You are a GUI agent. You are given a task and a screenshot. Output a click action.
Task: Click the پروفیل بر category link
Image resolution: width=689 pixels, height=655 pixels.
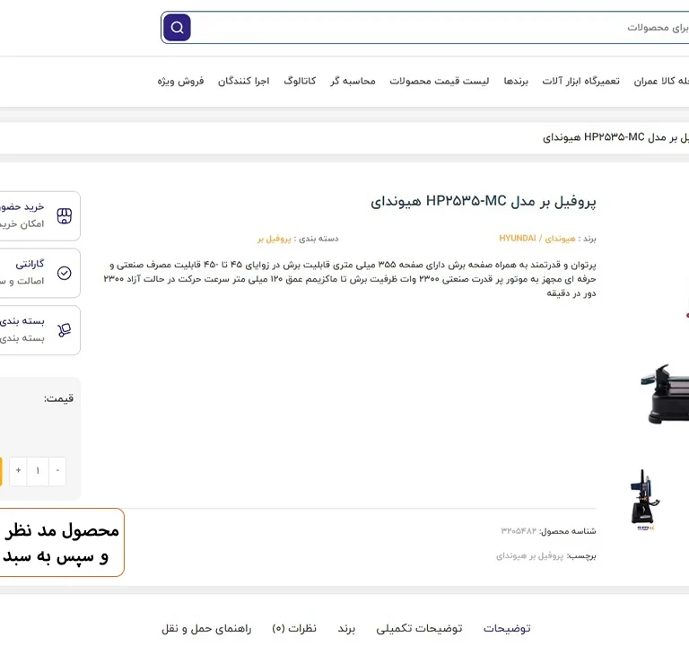[x=275, y=239]
